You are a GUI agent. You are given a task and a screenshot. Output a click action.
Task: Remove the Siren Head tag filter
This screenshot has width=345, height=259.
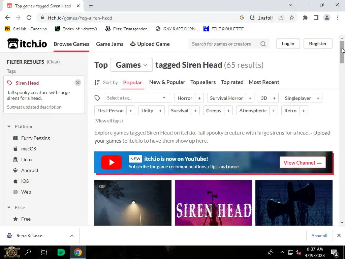[78, 83]
